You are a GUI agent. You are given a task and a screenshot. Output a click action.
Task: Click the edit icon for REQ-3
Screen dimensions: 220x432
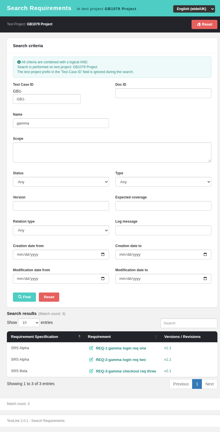pyautogui.click(x=91, y=371)
